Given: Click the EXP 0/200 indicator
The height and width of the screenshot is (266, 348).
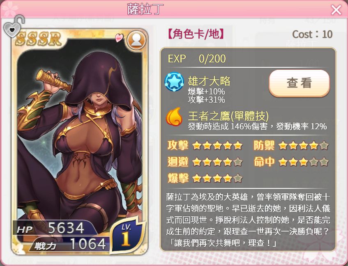Looking at the screenshot, I should click(197, 59).
